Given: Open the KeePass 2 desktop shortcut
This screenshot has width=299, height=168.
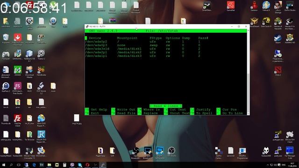Looking at the screenshot, I should coord(6,87).
